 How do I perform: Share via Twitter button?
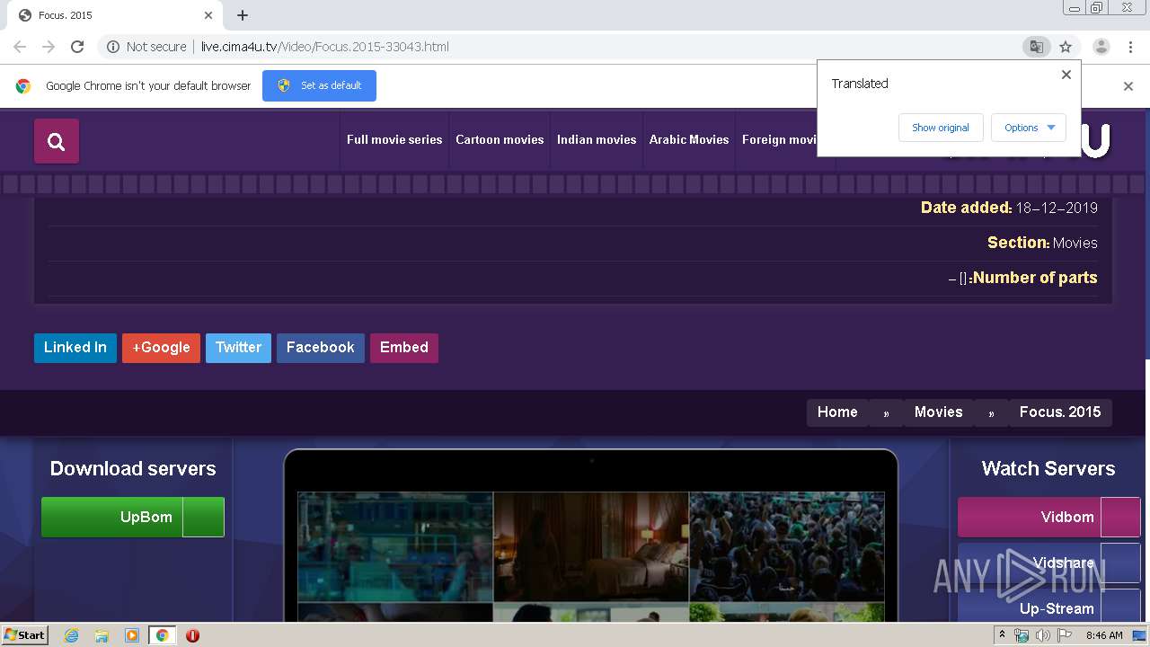(238, 348)
